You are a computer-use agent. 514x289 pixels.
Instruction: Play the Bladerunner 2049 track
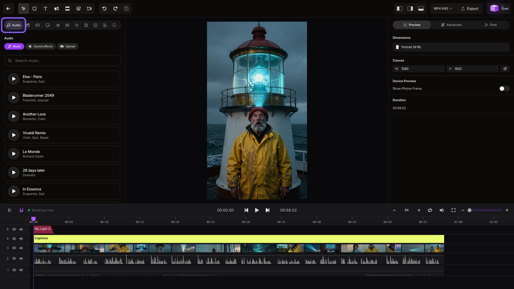(13, 98)
